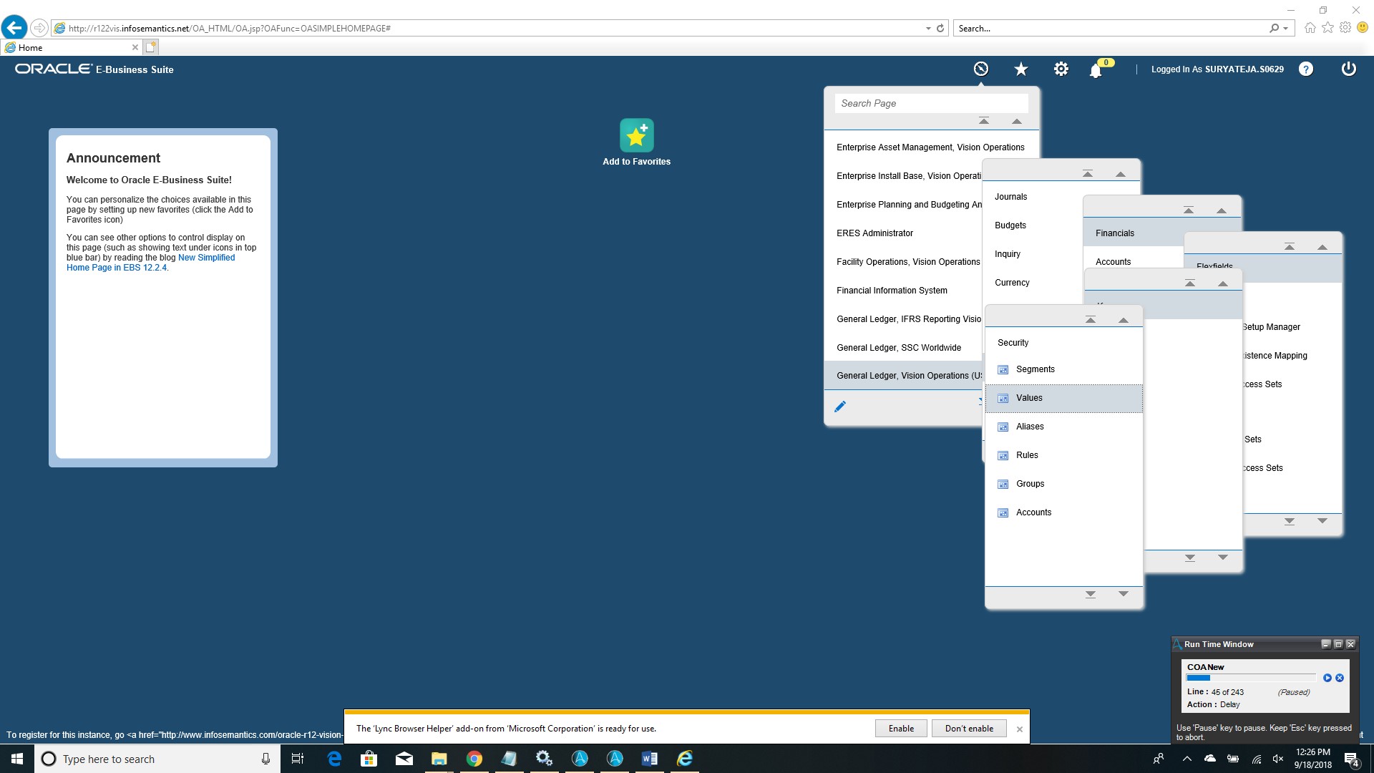Select Segments in Security submenu

[1035, 369]
